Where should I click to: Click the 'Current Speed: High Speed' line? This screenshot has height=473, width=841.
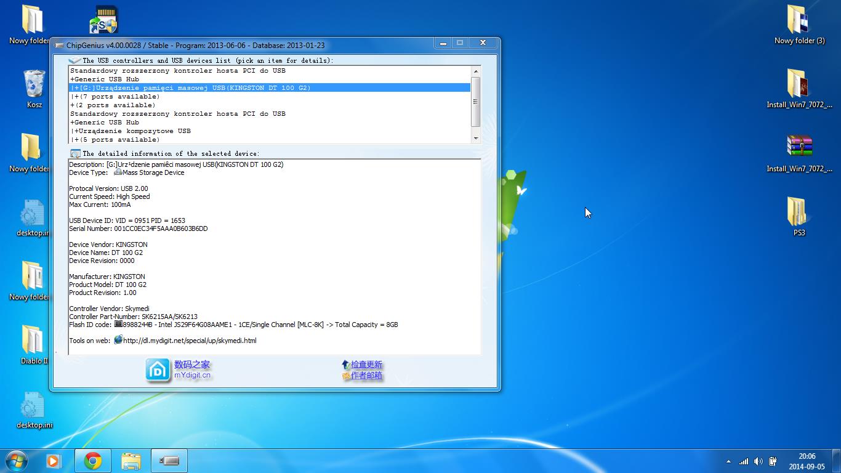pos(110,196)
